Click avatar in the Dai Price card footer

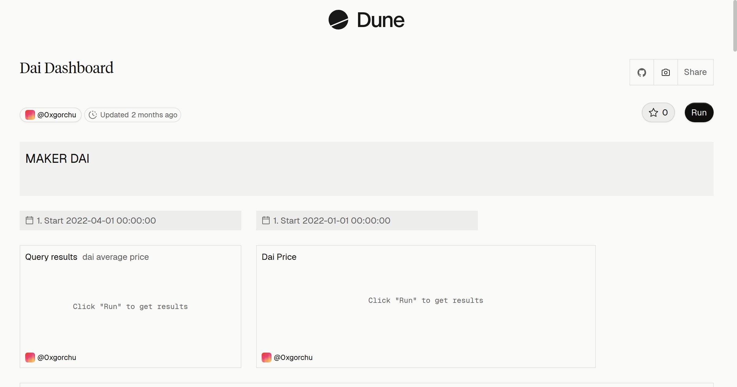click(266, 358)
